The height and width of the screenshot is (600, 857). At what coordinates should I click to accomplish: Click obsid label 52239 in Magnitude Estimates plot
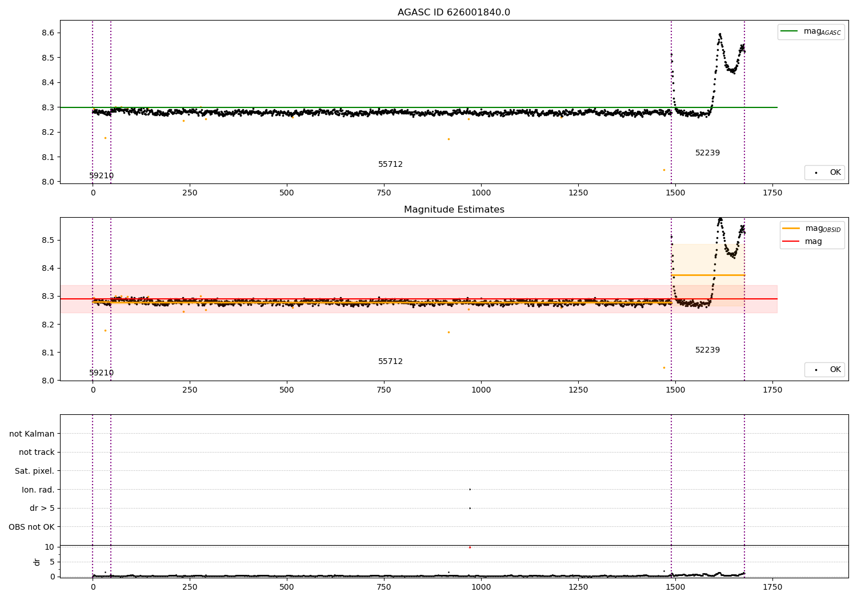(707, 350)
